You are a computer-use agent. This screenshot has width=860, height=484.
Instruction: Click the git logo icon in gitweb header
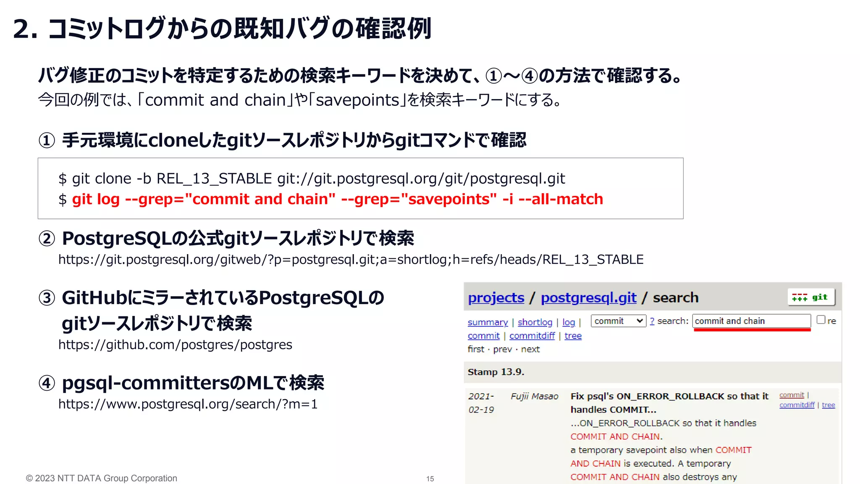coord(811,297)
